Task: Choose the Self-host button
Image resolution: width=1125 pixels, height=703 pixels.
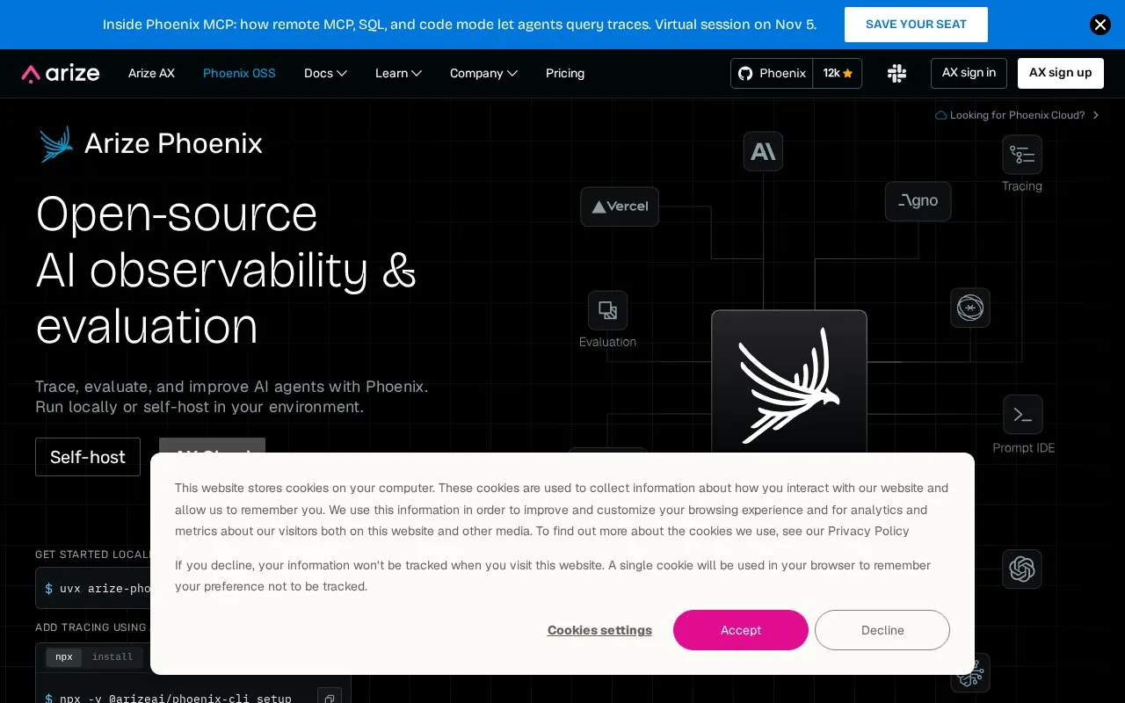Action: [88, 457]
